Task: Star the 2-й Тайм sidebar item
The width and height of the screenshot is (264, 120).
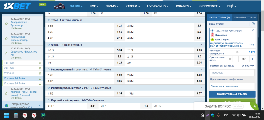Action: 40,68
